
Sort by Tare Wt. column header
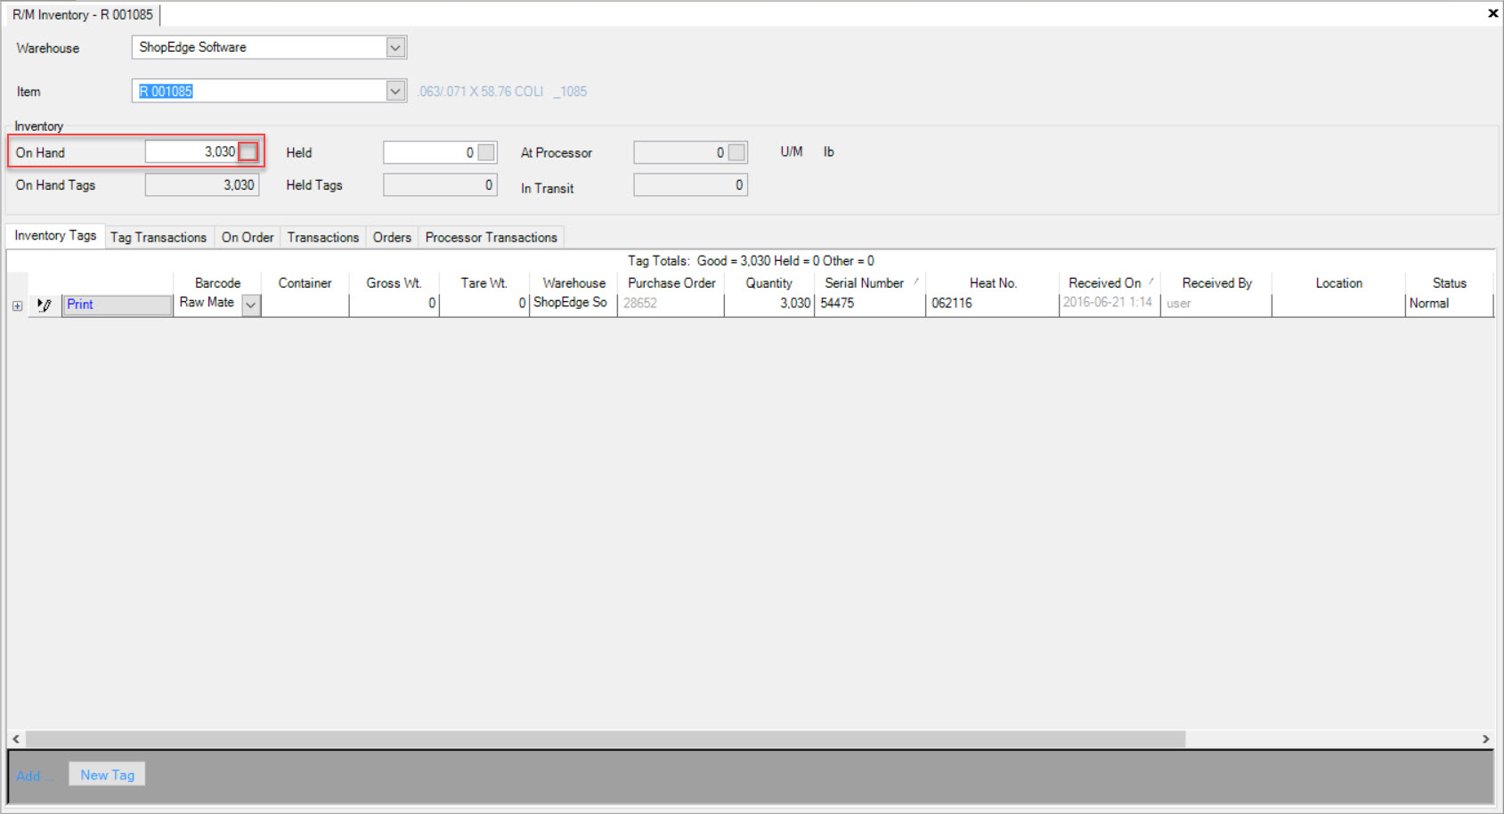484,282
